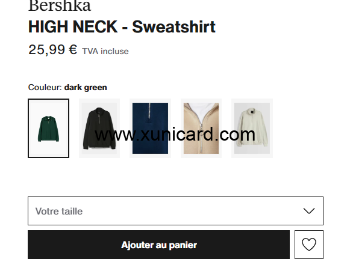
Task: Open the Bershka brand link
Action: (x=60, y=6)
